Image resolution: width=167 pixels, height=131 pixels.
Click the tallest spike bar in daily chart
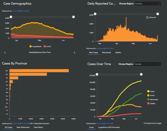[x=126, y=29]
